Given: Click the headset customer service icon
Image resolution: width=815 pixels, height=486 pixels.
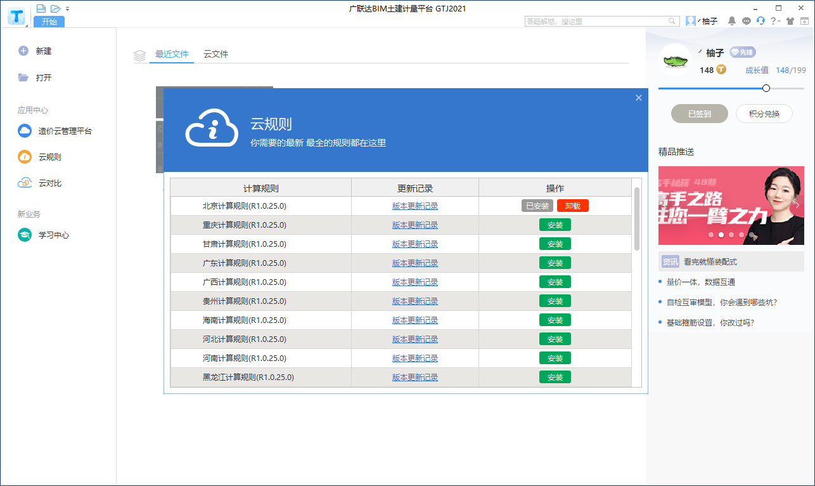Looking at the screenshot, I should [760, 21].
